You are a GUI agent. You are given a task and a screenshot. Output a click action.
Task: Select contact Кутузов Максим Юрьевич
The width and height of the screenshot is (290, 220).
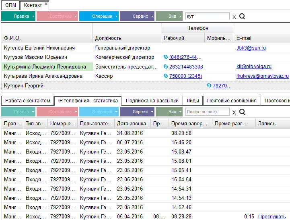[35, 57]
